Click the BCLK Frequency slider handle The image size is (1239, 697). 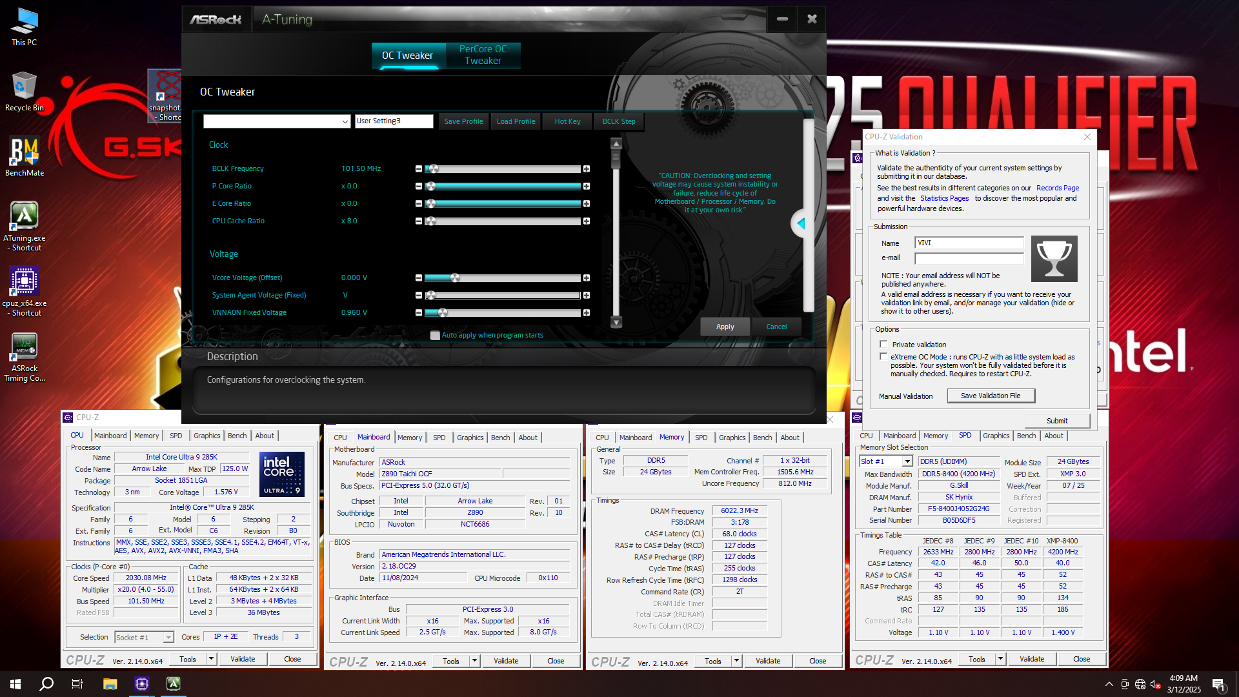click(x=434, y=169)
